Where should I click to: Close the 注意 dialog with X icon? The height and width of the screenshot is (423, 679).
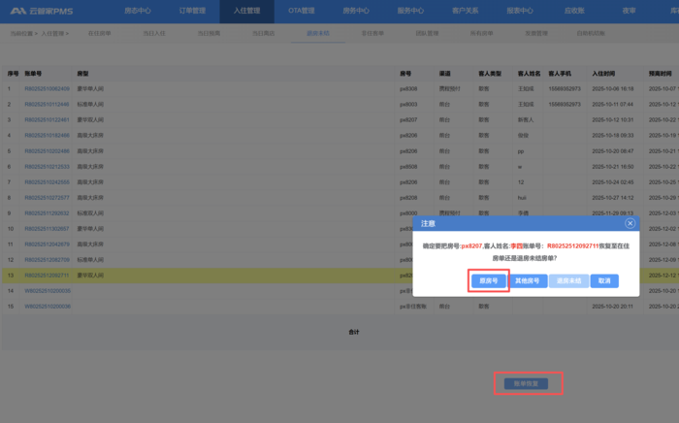click(630, 223)
